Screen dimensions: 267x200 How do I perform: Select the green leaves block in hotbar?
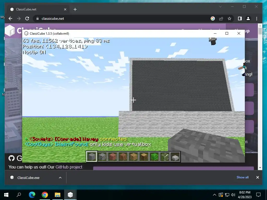(154, 157)
